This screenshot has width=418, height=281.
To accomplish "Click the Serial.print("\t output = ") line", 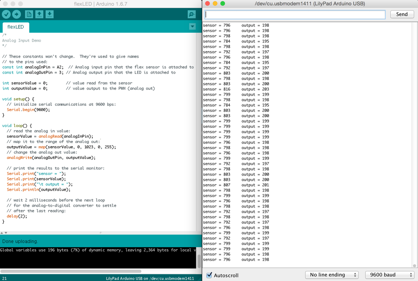I will (40, 184).
